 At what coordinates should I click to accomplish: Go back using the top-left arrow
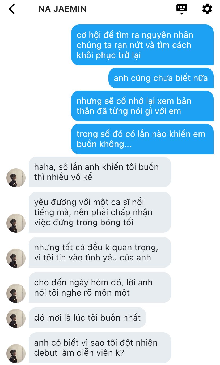click(x=12, y=9)
